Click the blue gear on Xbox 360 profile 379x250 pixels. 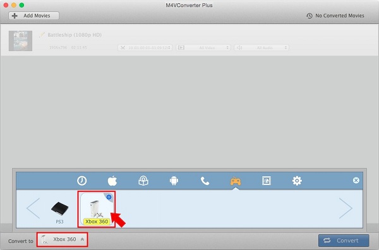[x=109, y=197]
